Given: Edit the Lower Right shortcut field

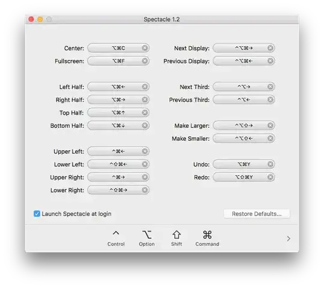Looking at the screenshot, I should tap(118, 190).
